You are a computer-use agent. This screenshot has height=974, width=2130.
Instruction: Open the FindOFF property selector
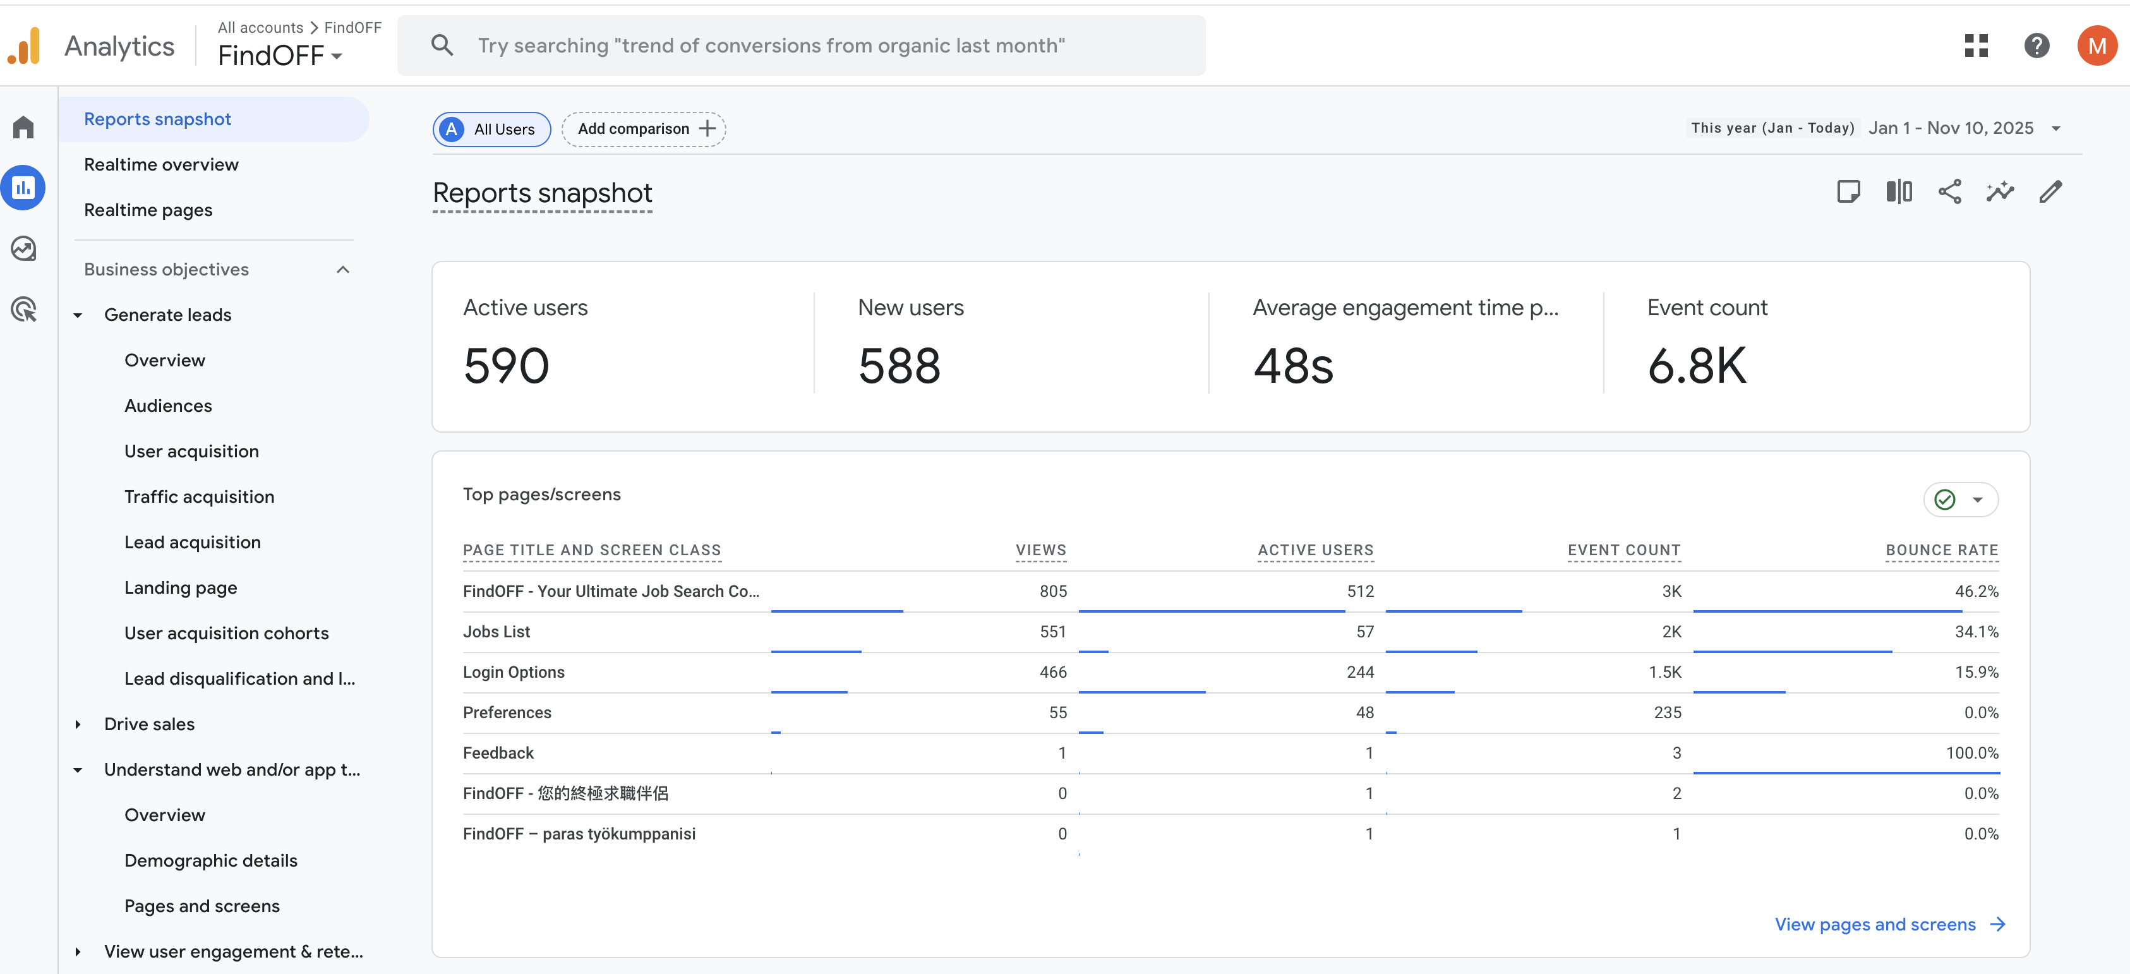pyautogui.click(x=279, y=56)
